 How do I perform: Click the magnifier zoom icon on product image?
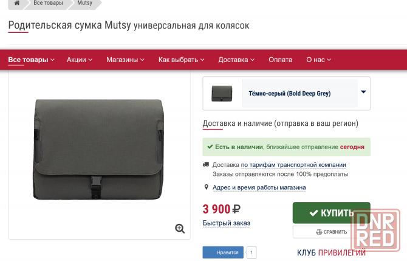(180, 228)
